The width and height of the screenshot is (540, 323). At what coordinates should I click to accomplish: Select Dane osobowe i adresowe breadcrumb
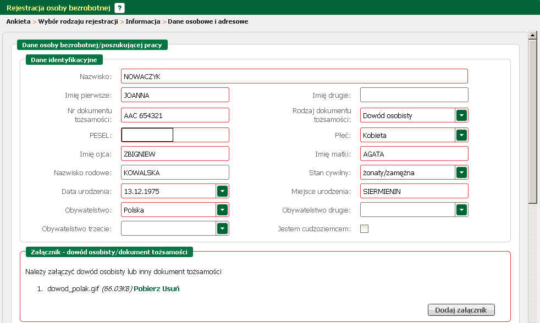pyautogui.click(x=208, y=21)
